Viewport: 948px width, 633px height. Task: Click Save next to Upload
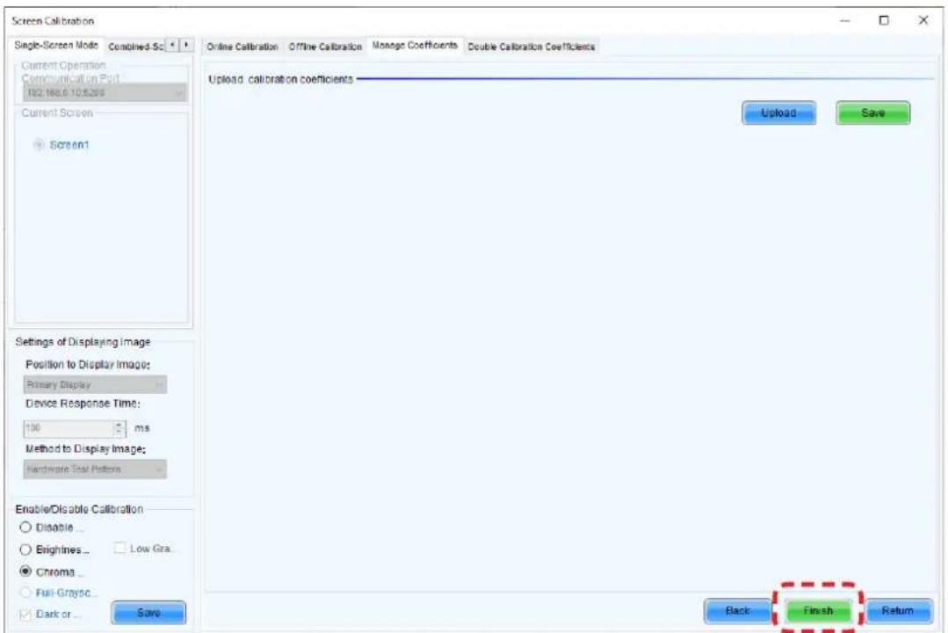[873, 113]
